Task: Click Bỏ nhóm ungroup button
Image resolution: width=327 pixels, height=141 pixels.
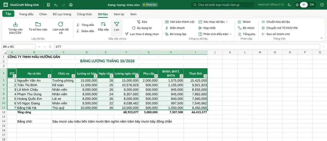Action: coord(246,28)
